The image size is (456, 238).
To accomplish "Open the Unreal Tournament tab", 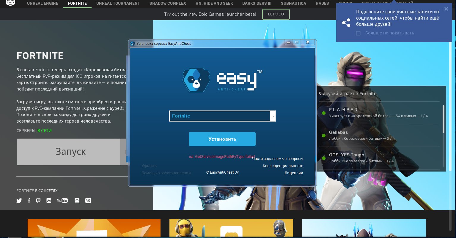I will [x=118, y=3].
